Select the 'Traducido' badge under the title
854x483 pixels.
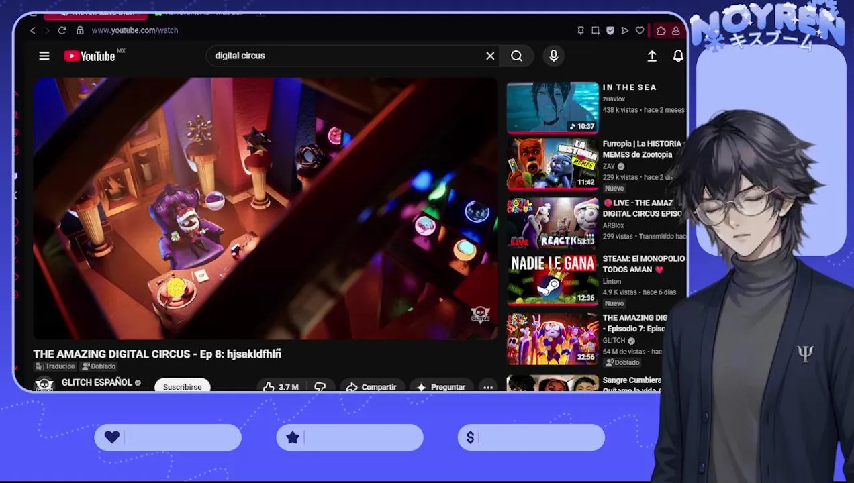56,366
